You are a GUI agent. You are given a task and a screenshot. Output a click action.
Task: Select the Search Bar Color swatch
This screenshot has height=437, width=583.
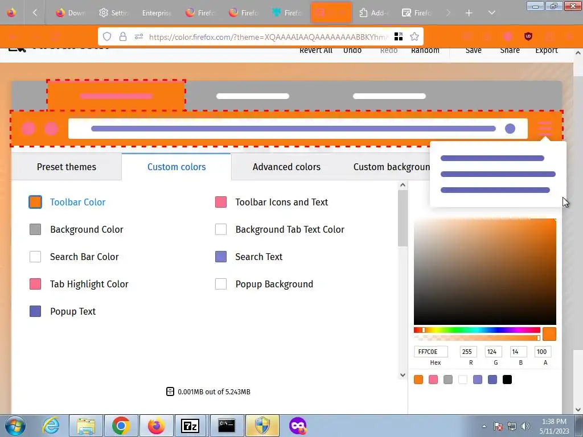35,257
